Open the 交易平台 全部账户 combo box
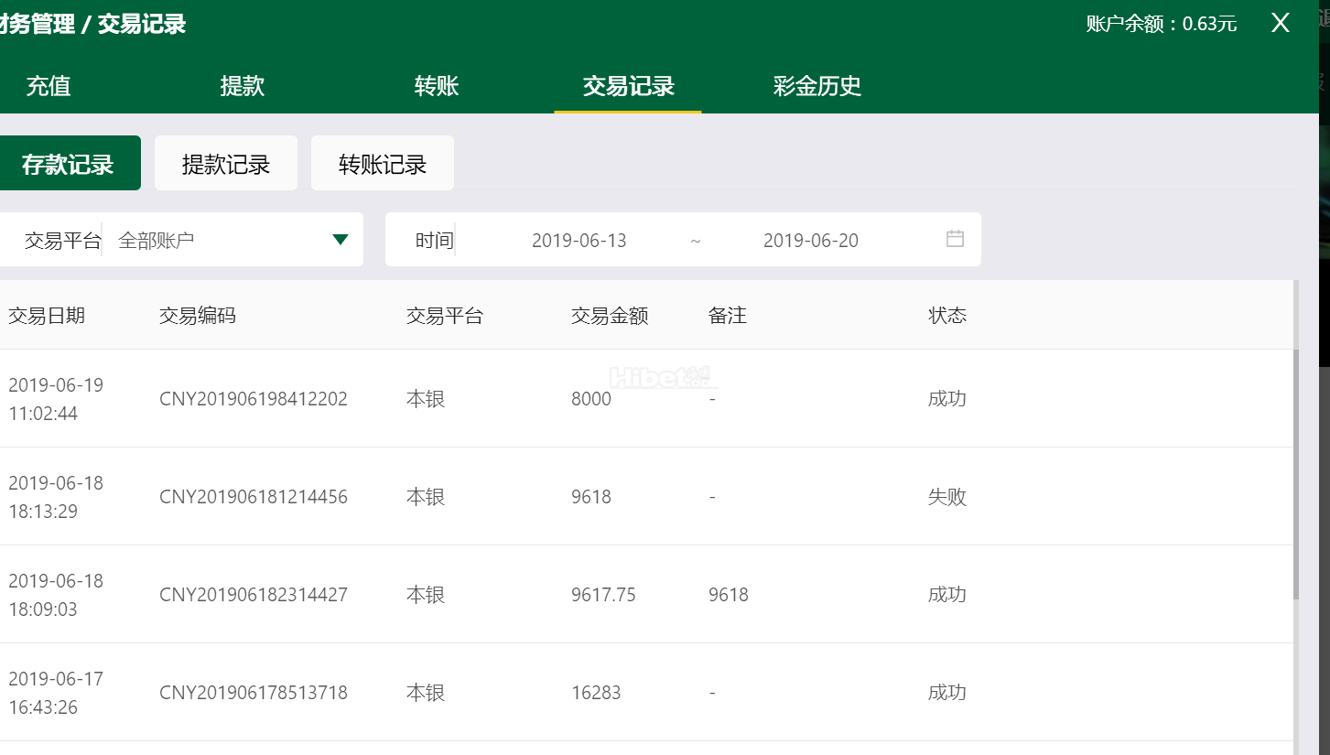 coord(220,241)
